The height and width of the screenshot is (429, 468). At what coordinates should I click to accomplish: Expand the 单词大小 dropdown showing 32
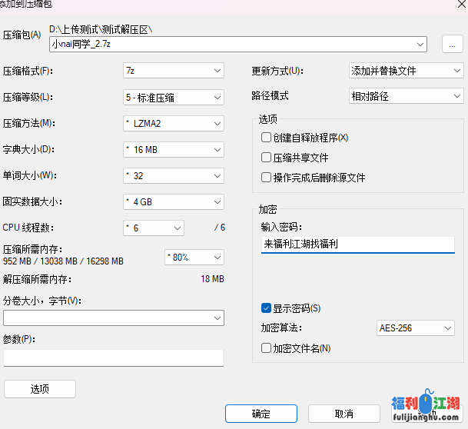[x=216, y=175]
